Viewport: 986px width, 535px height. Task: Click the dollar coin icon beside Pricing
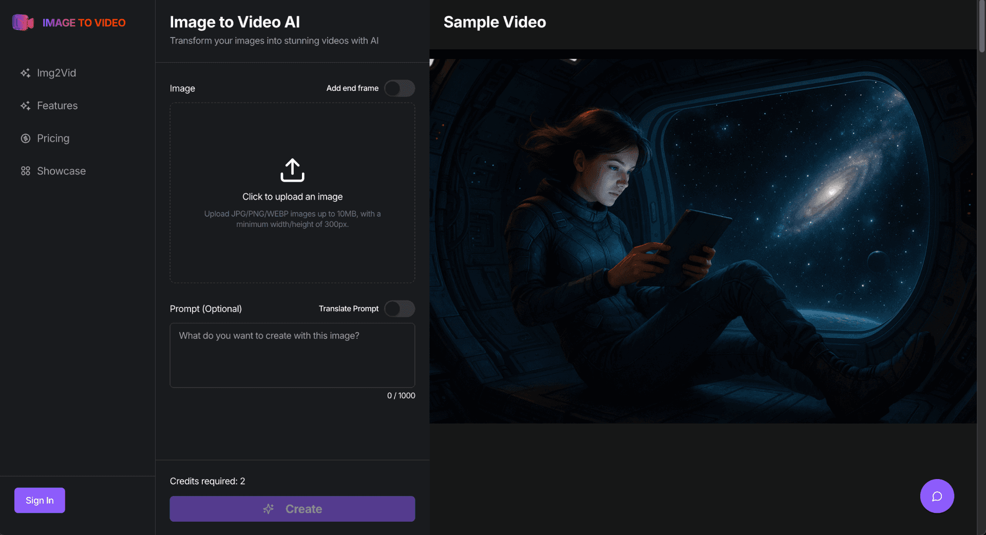[25, 139]
